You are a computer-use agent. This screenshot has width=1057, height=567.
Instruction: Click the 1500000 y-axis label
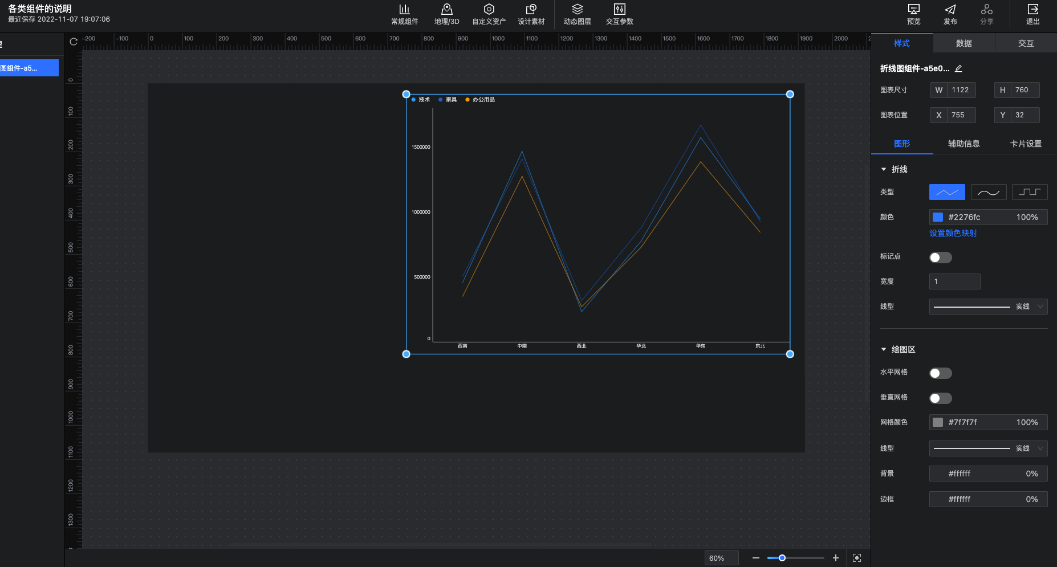421,147
